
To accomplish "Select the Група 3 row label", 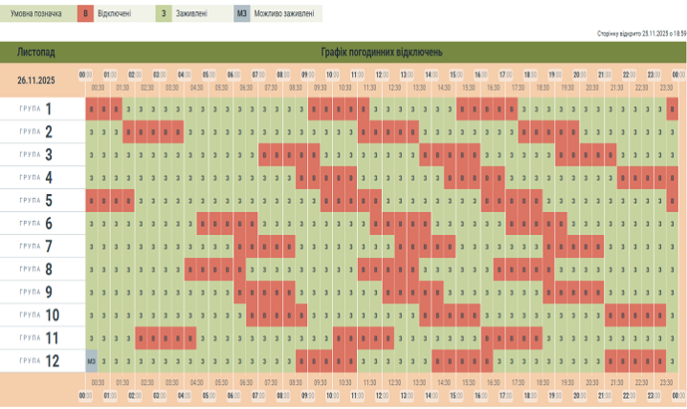I will point(38,155).
